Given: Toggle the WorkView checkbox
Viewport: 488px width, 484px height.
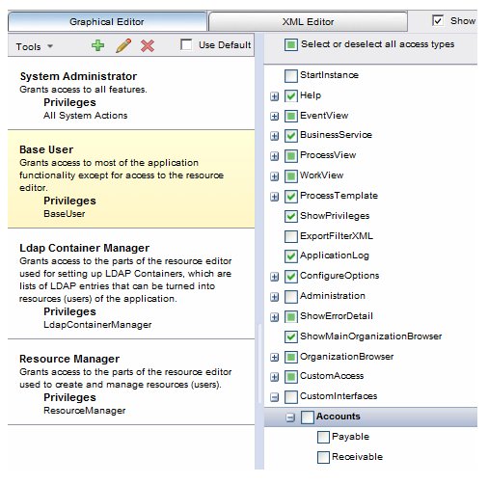Looking at the screenshot, I should pos(291,176).
